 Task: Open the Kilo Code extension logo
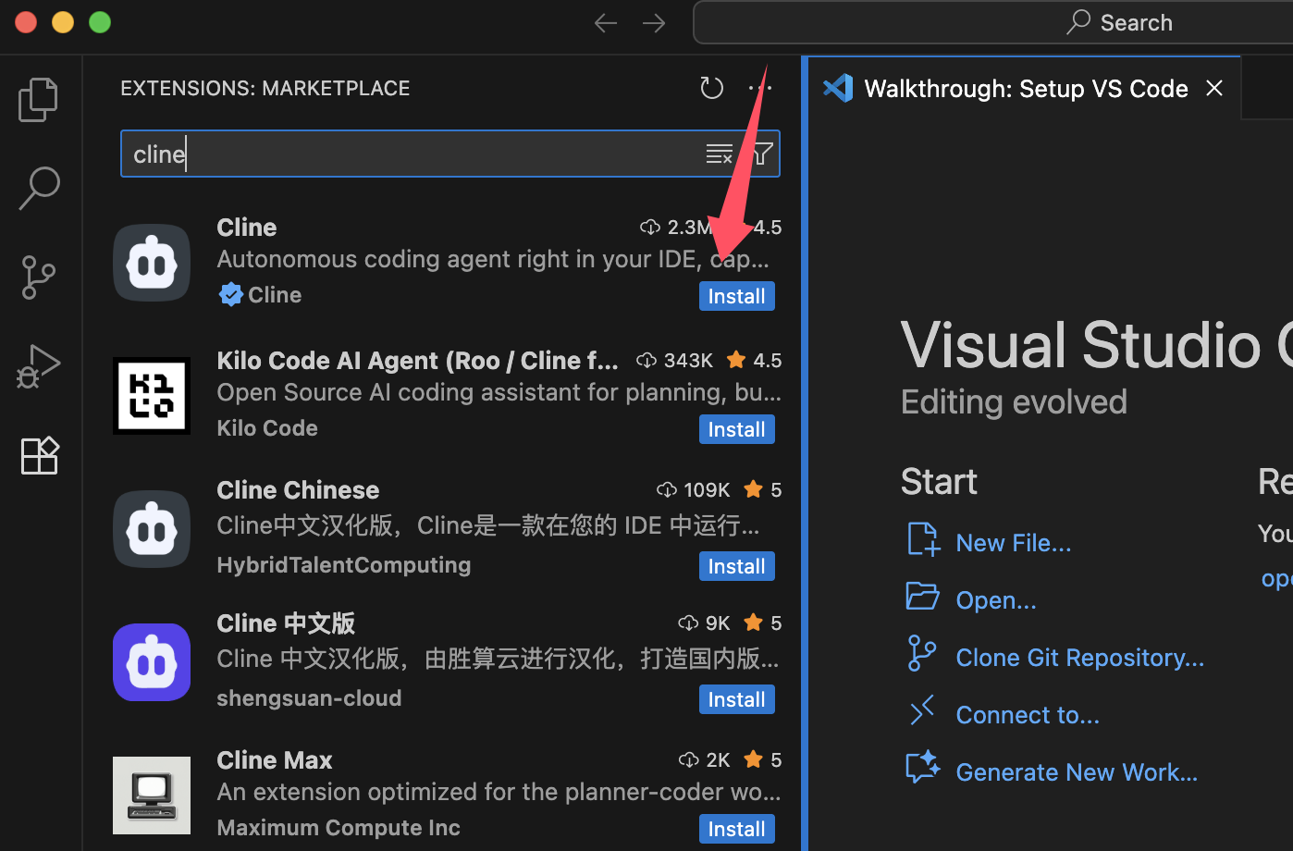(x=152, y=396)
